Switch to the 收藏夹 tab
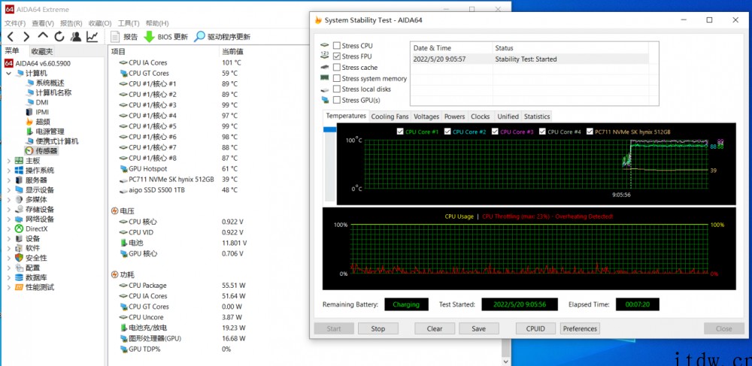This screenshot has width=752, height=366. point(41,51)
